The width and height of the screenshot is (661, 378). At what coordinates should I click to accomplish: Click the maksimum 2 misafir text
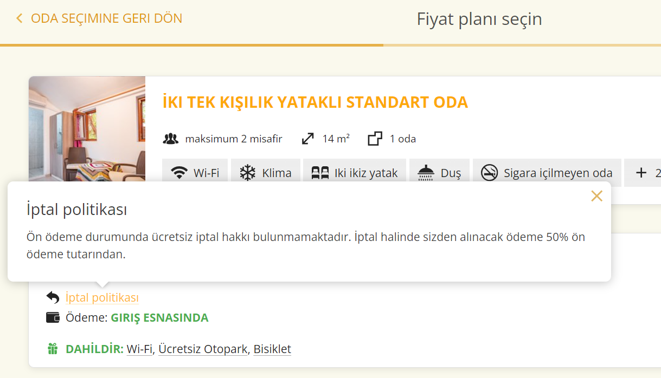click(x=234, y=139)
